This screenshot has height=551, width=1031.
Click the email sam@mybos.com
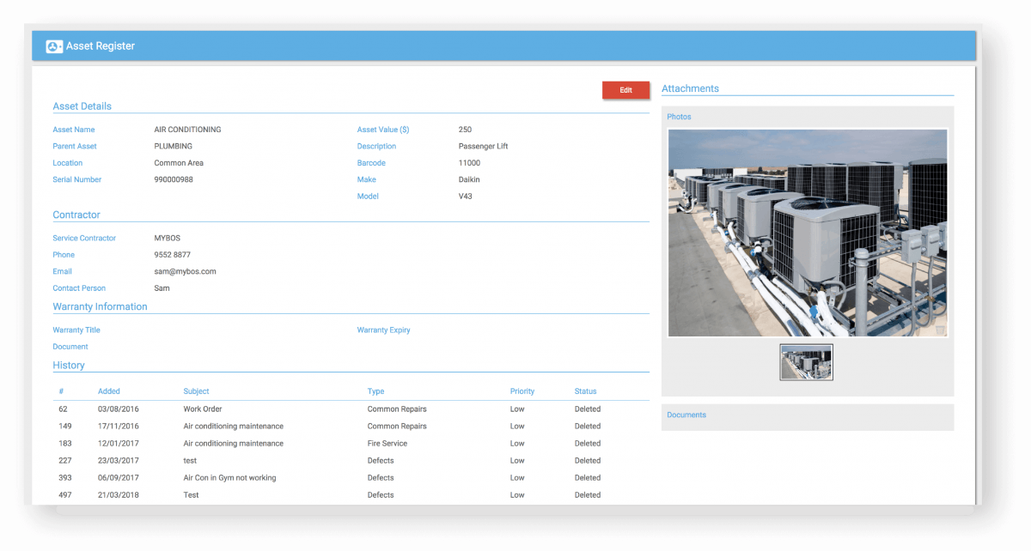185,271
